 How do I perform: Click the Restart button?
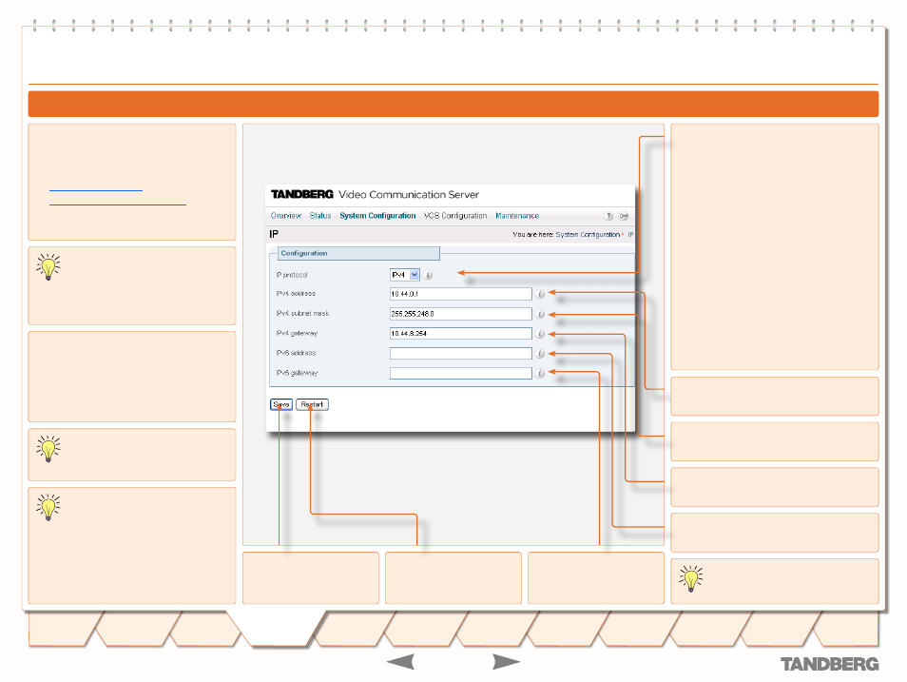tap(313, 404)
